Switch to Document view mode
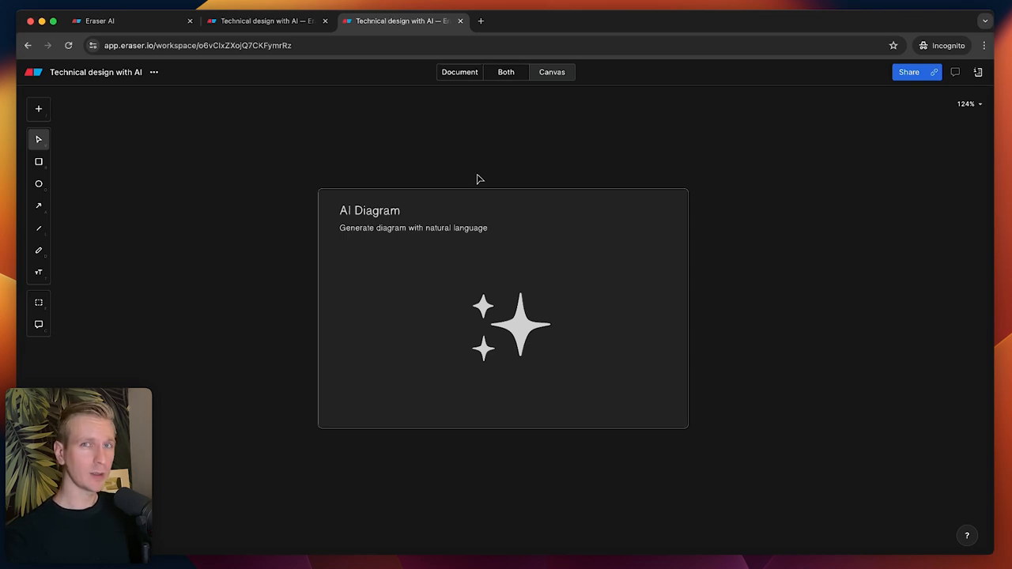The width and height of the screenshot is (1012, 569). [x=459, y=72]
